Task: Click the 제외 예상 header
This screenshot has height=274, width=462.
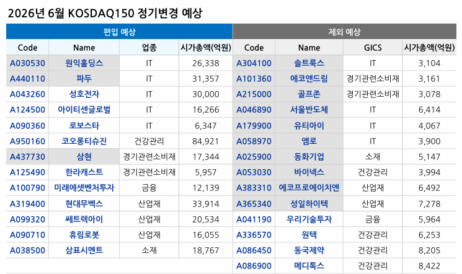Action: [x=344, y=32]
